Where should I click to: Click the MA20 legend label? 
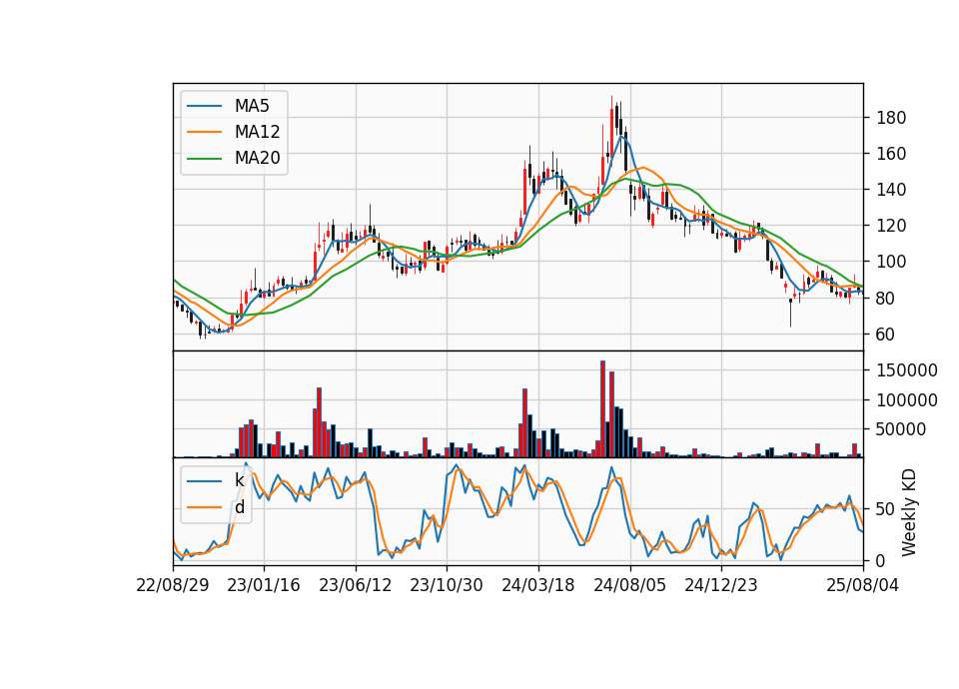point(257,158)
